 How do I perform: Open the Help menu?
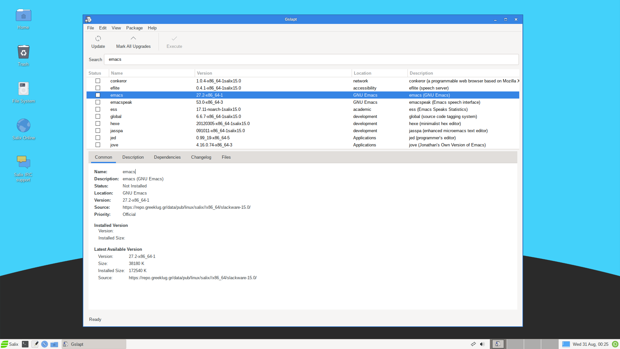(152, 28)
